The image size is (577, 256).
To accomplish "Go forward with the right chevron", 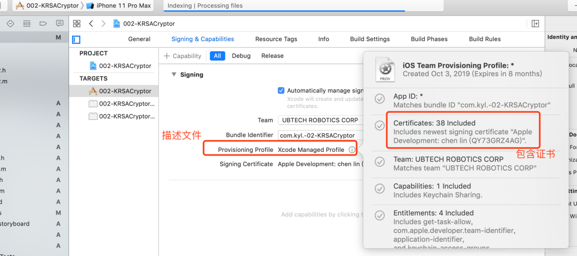I will click(103, 23).
